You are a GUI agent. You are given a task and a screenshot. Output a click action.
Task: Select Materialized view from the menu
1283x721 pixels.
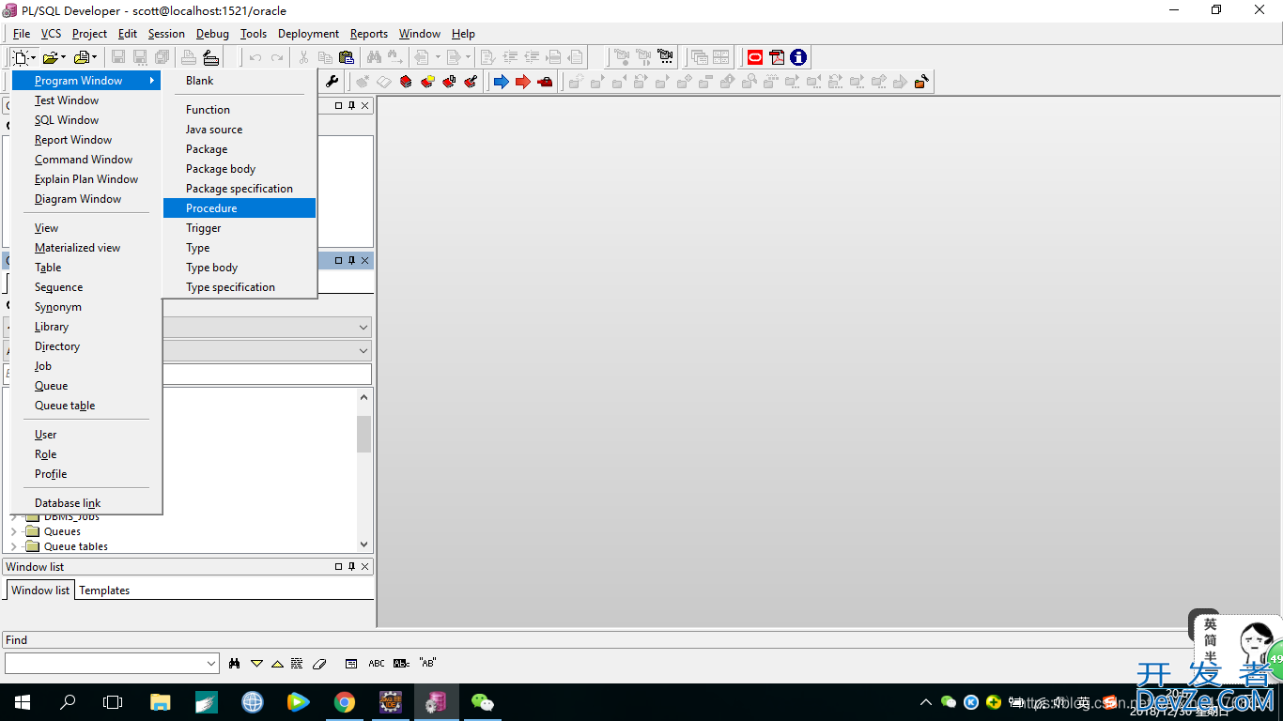click(86, 248)
